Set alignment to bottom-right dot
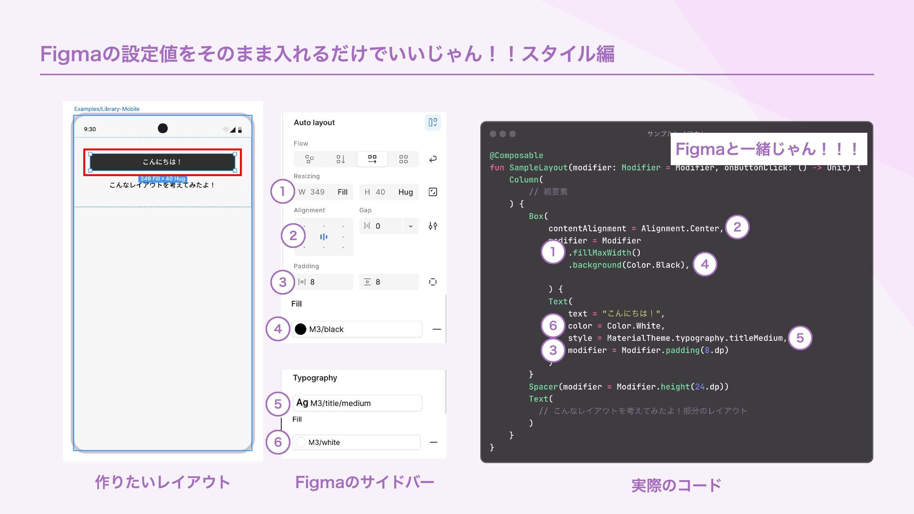The width and height of the screenshot is (914, 514). pos(343,247)
